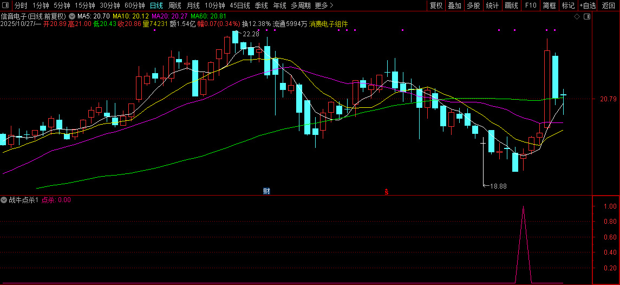The height and width of the screenshot is (285, 620).
Task: Click the MA10: 20.12 label
Action: coord(130,16)
